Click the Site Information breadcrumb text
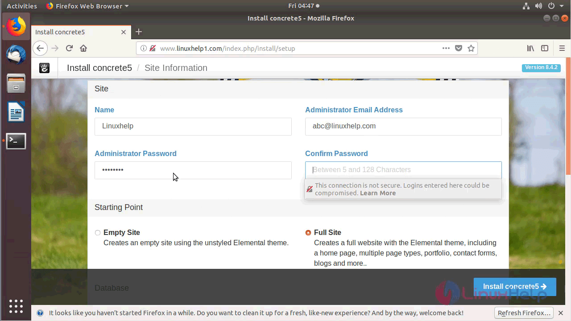The width and height of the screenshot is (571, 321). [176, 68]
